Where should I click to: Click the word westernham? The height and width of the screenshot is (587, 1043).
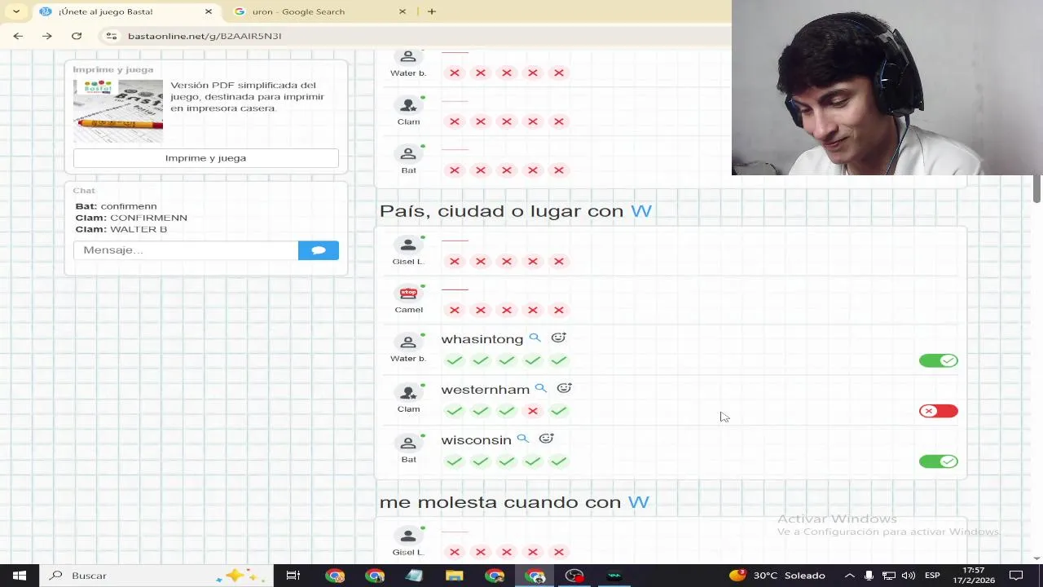pyautogui.click(x=486, y=390)
